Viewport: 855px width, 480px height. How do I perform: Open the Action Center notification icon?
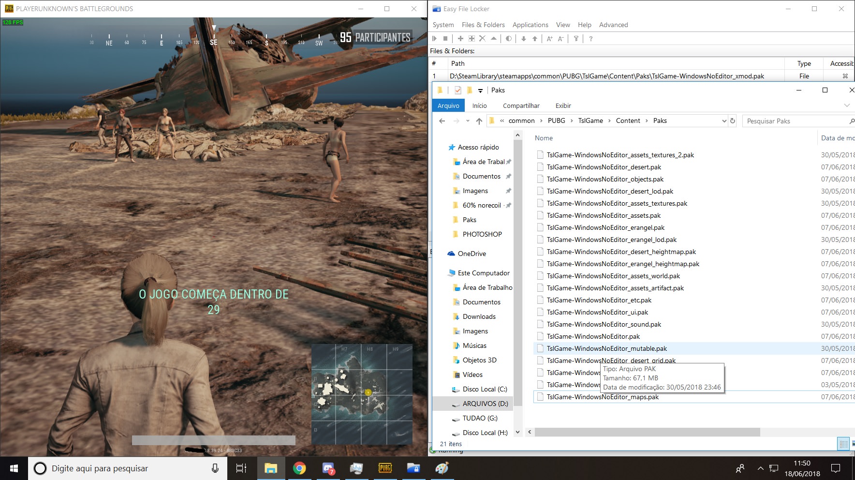[836, 468]
